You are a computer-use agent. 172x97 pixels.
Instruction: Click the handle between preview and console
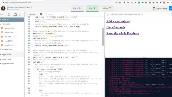[x=144, y=57]
